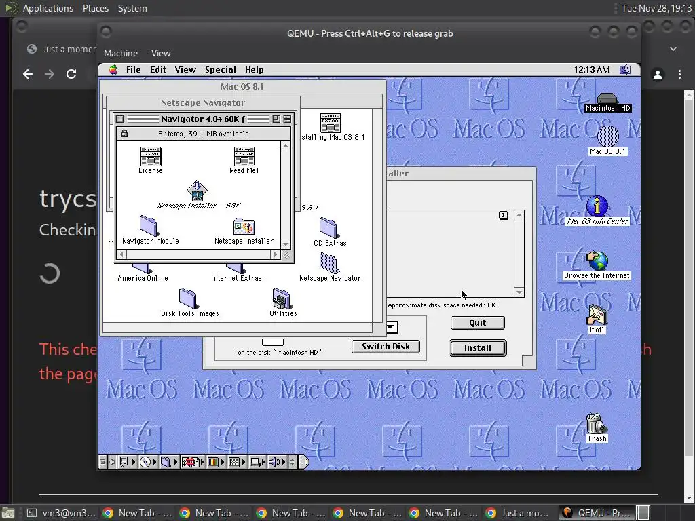This screenshot has width=695, height=521.
Task: Open the File Sharing control strip module
Action: pyautogui.click(x=168, y=462)
